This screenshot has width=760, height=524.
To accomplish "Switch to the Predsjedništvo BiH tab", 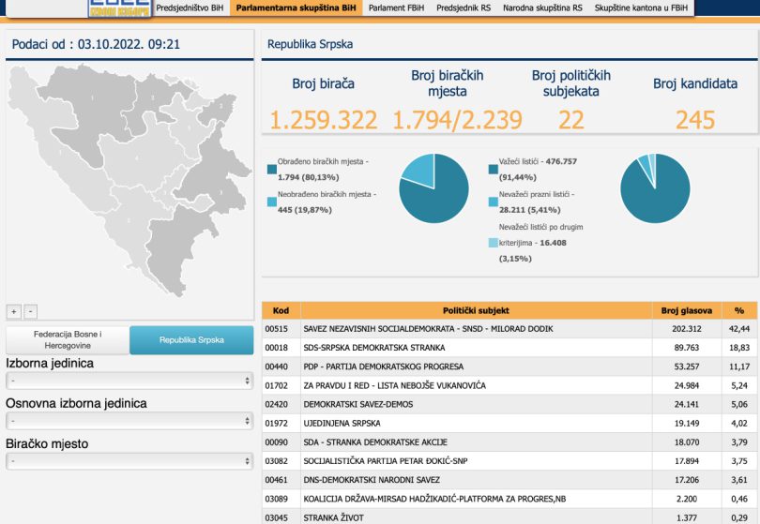I will coord(190,7).
